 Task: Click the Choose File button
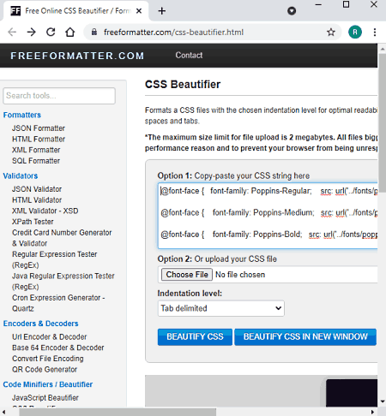pyautogui.click(x=187, y=275)
